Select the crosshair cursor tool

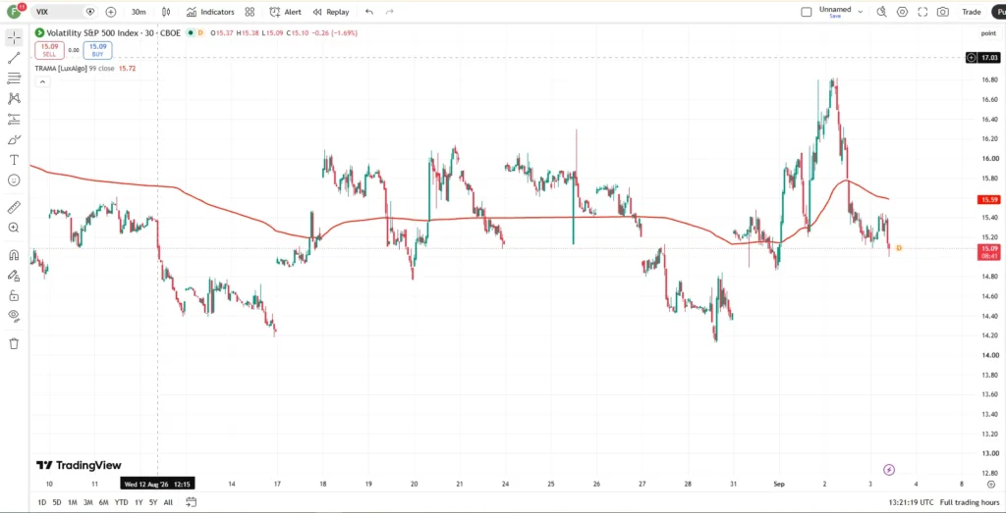(14, 37)
